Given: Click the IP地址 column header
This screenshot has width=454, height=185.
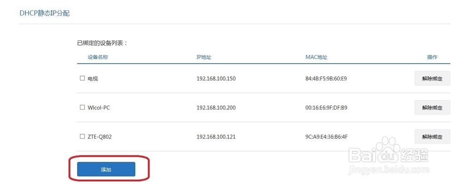Looking at the screenshot, I should point(204,57).
